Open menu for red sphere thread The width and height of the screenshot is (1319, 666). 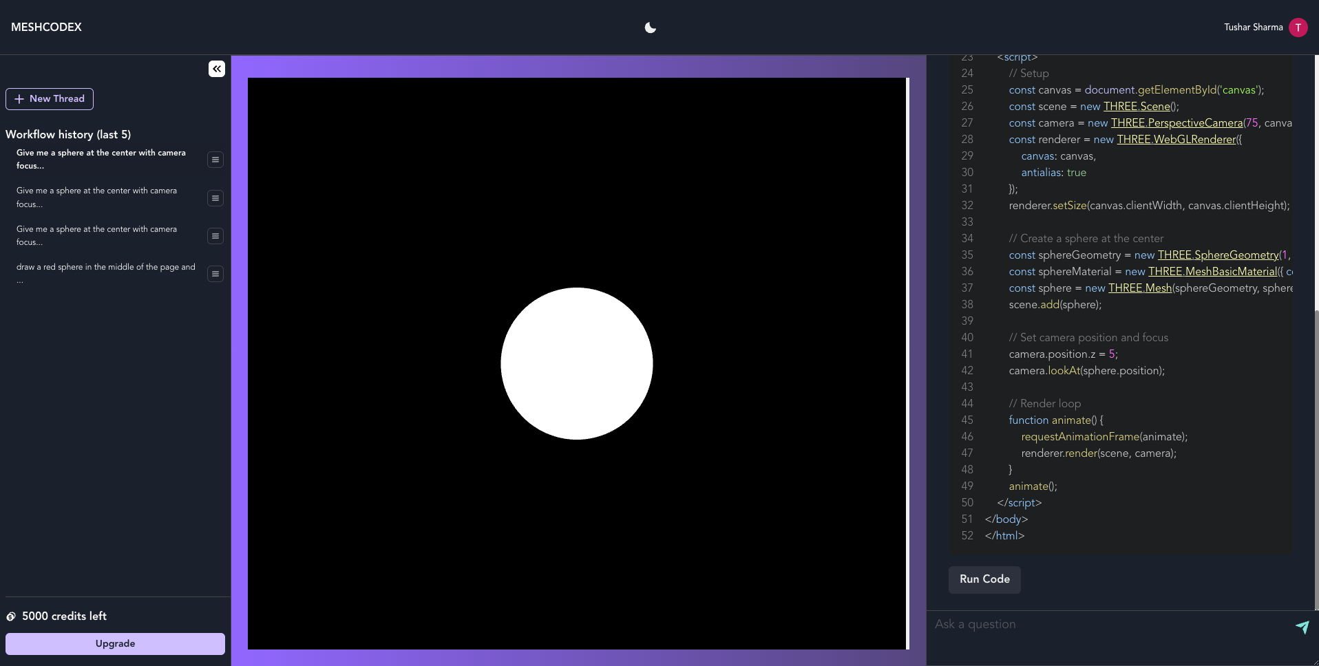coord(215,274)
